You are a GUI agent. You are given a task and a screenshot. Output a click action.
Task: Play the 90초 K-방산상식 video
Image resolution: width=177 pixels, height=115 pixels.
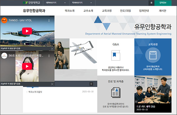[x=27, y=66]
